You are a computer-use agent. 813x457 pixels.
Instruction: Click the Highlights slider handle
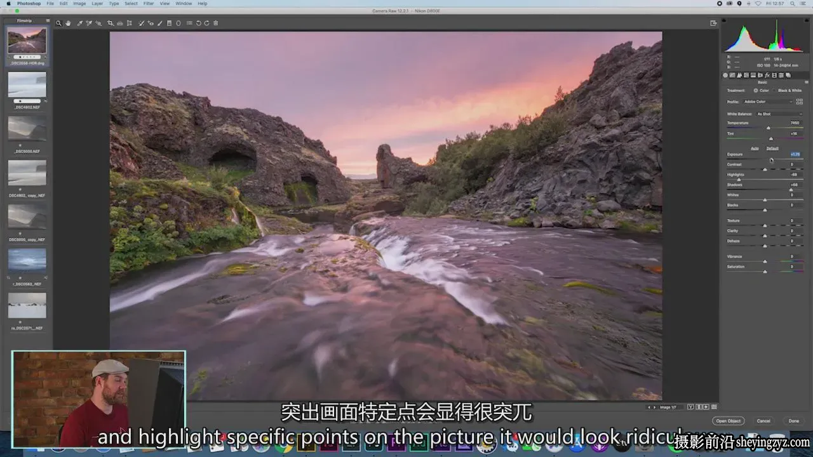click(x=739, y=180)
